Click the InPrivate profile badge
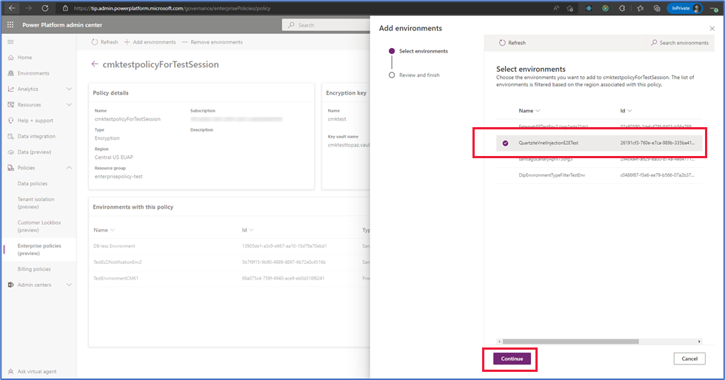725x380 pixels. click(686, 8)
